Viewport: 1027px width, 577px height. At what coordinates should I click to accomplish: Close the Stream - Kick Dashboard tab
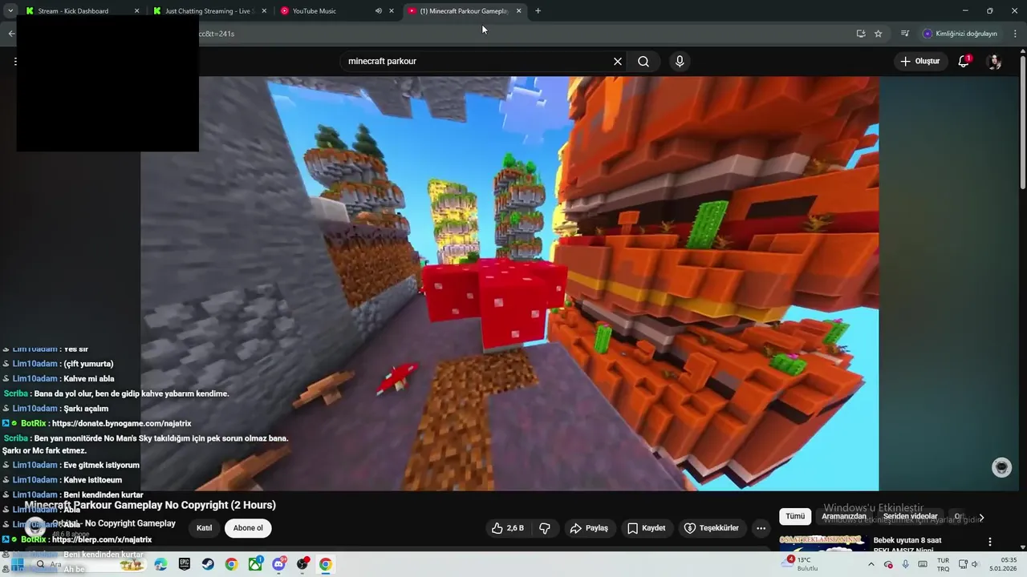click(136, 11)
